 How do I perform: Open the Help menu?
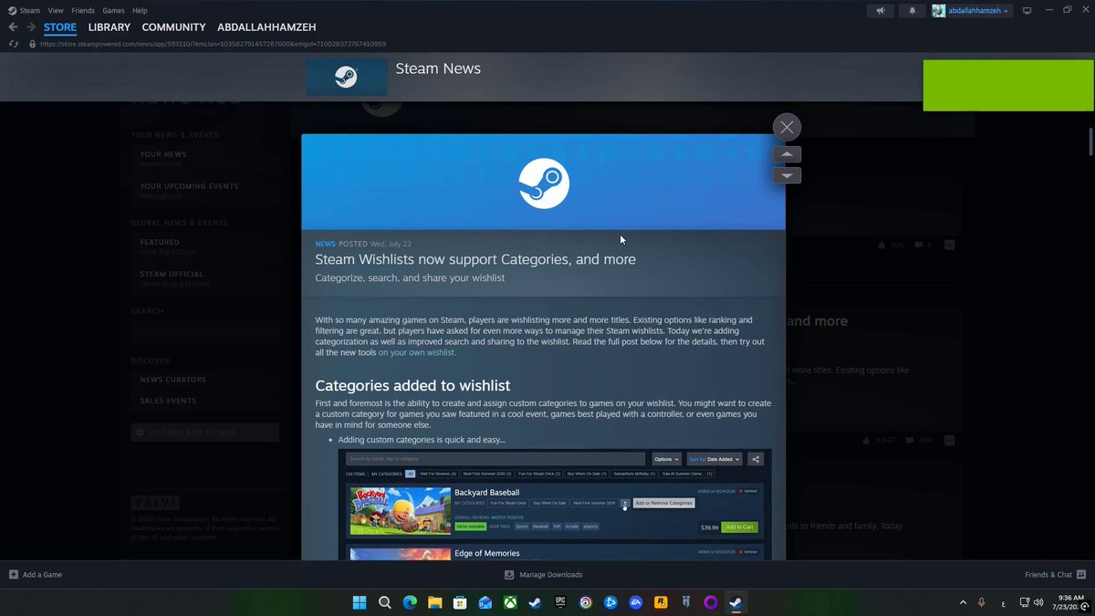point(140,11)
